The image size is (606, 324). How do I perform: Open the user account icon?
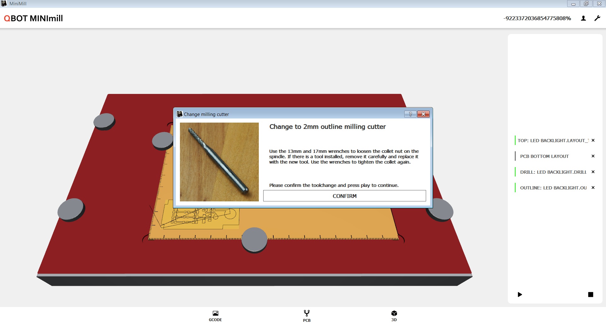point(583,18)
